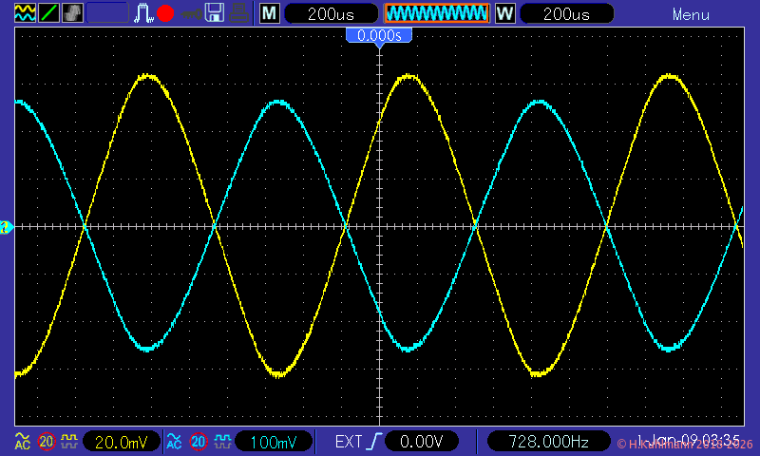Click the dual-waveform YT display icon
The width and height of the screenshot is (760, 456).
click(x=24, y=13)
